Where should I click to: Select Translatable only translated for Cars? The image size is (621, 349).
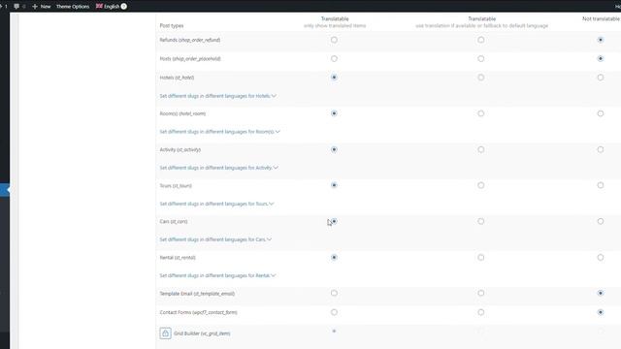[334, 221]
